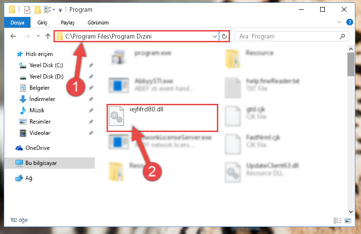The width and height of the screenshot is (361, 234).
Task: Refresh the current folder view
Action: [224, 37]
